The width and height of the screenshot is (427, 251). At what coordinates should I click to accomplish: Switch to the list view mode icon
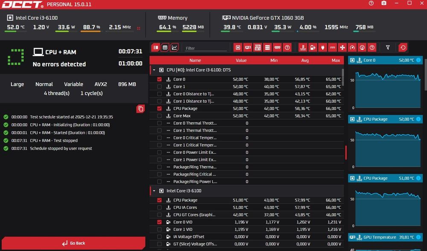(156, 48)
